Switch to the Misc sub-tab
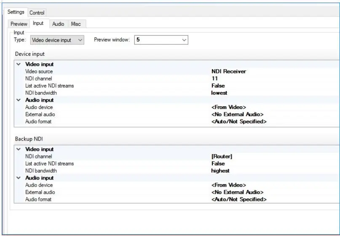The height and width of the screenshot is (236, 340). pyautogui.click(x=76, y=24)
